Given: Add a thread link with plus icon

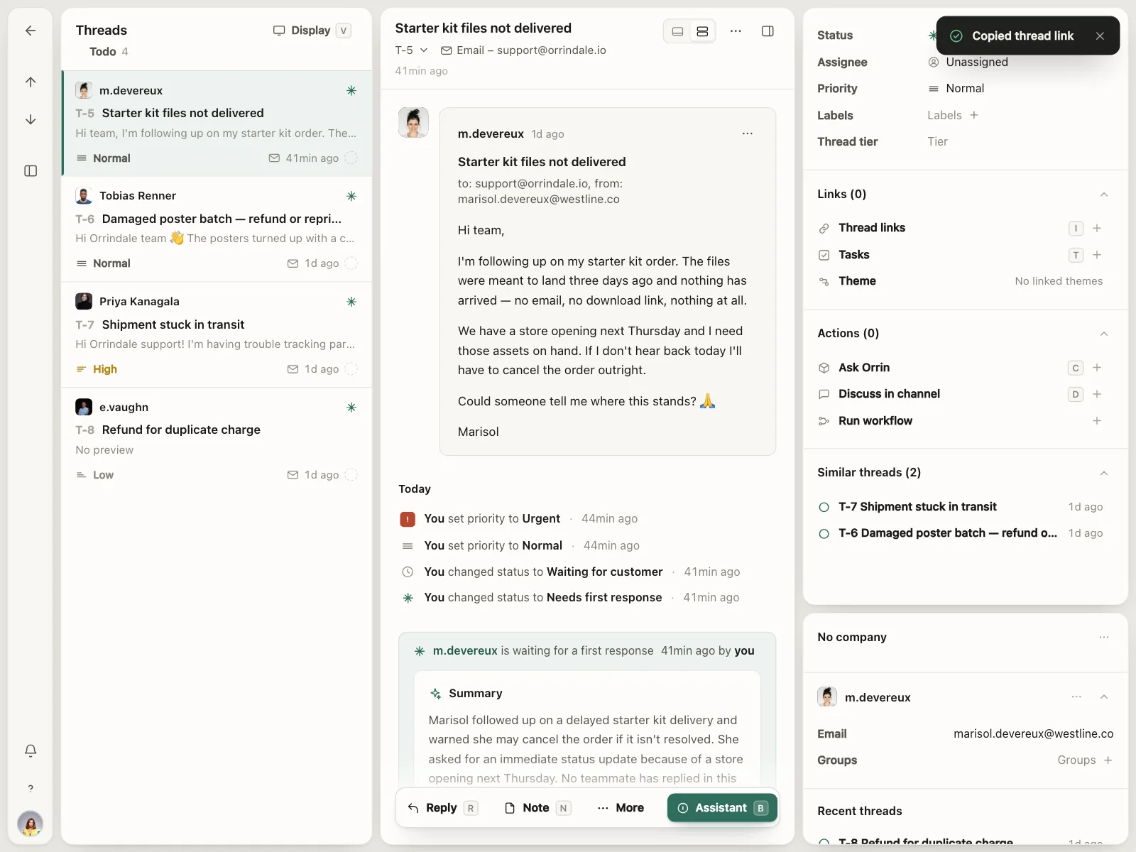Looking at the screenshot, I should click(x=1097, y=228).
